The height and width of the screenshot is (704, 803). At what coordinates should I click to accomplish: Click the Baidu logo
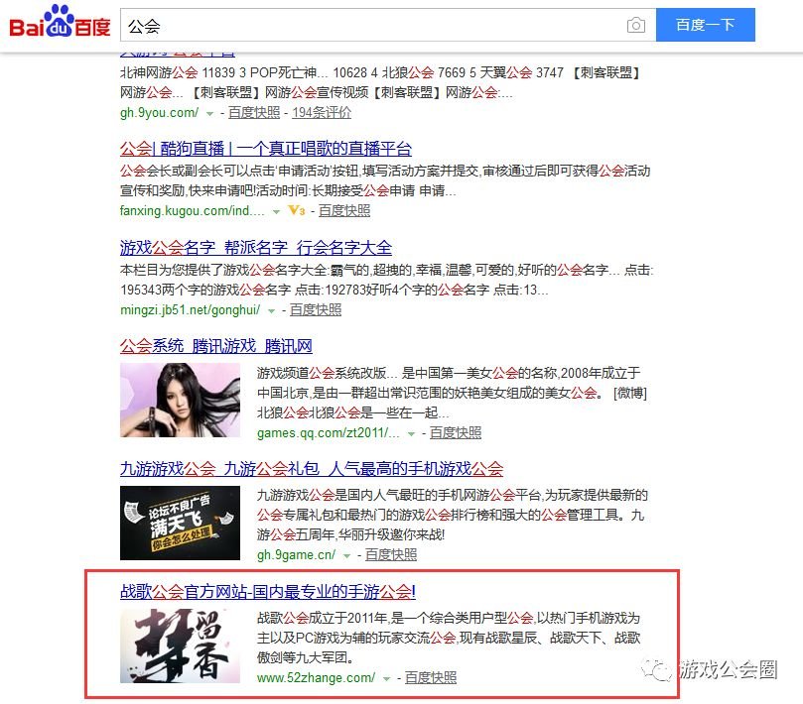[55, 23]
